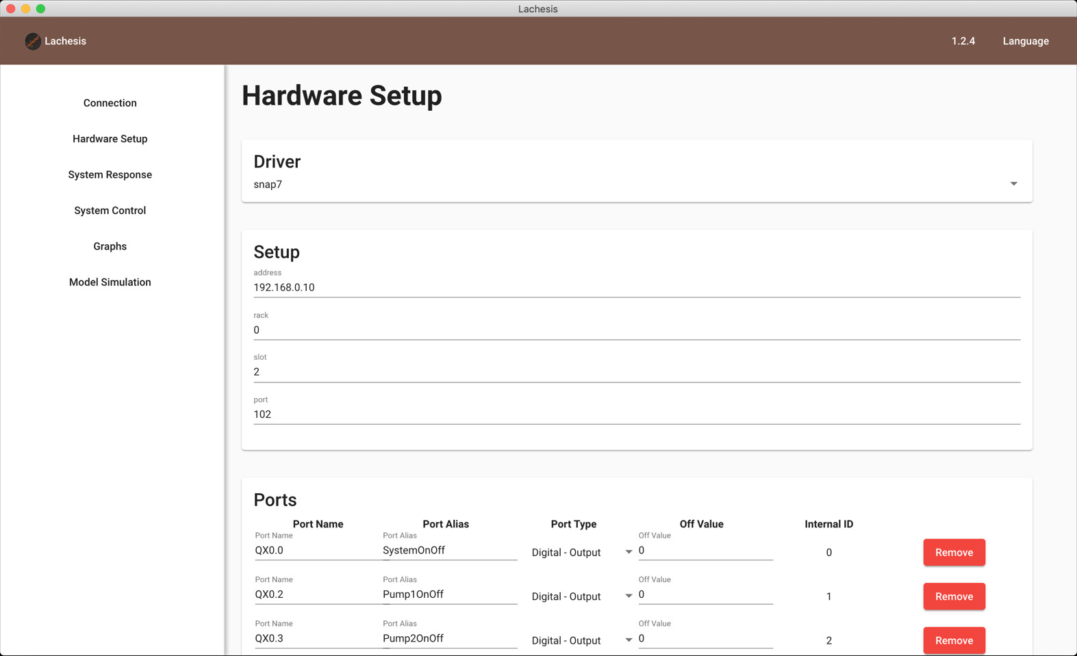Remove the QX0.0 SystemOnOff port

(x=954, y=552)
